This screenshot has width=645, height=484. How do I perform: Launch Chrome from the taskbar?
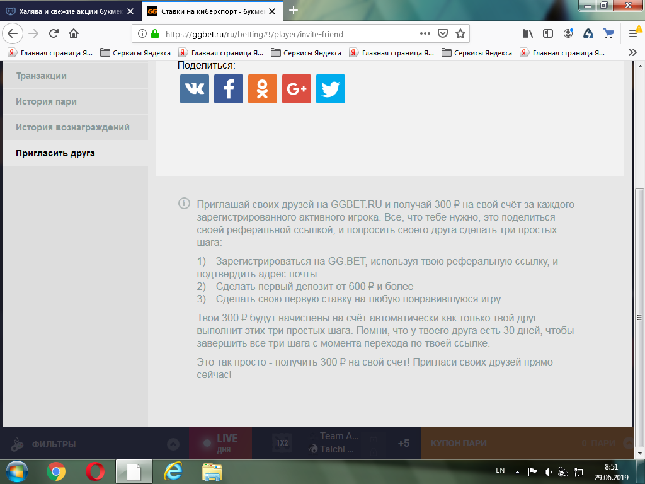click(56, 471)
